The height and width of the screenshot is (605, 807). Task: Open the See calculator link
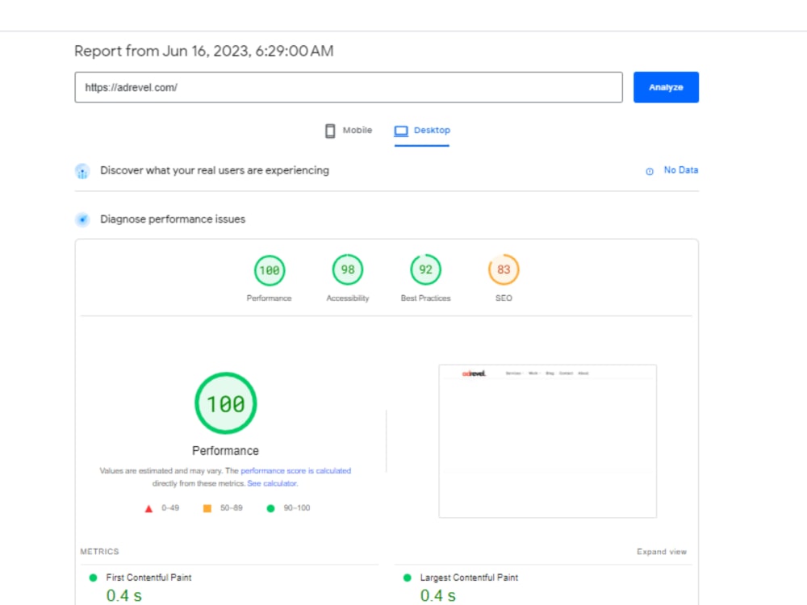[x=272, y=483]
